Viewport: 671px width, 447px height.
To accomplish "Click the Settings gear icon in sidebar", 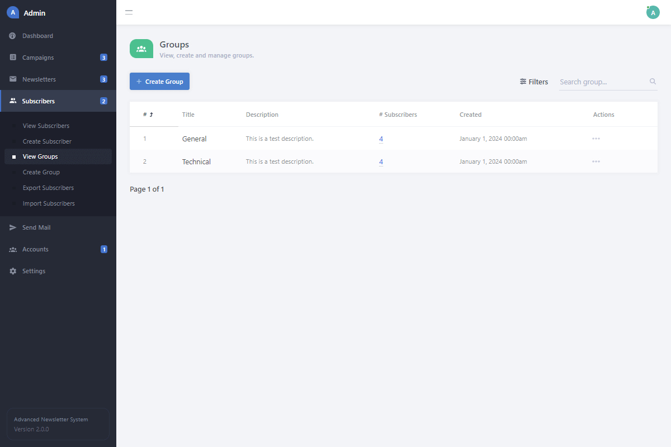I will 13,271.
